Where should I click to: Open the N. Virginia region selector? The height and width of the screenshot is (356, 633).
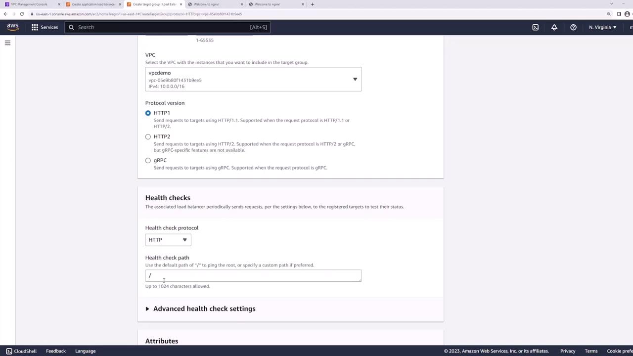pyautogui.click(x=602, y=27)
